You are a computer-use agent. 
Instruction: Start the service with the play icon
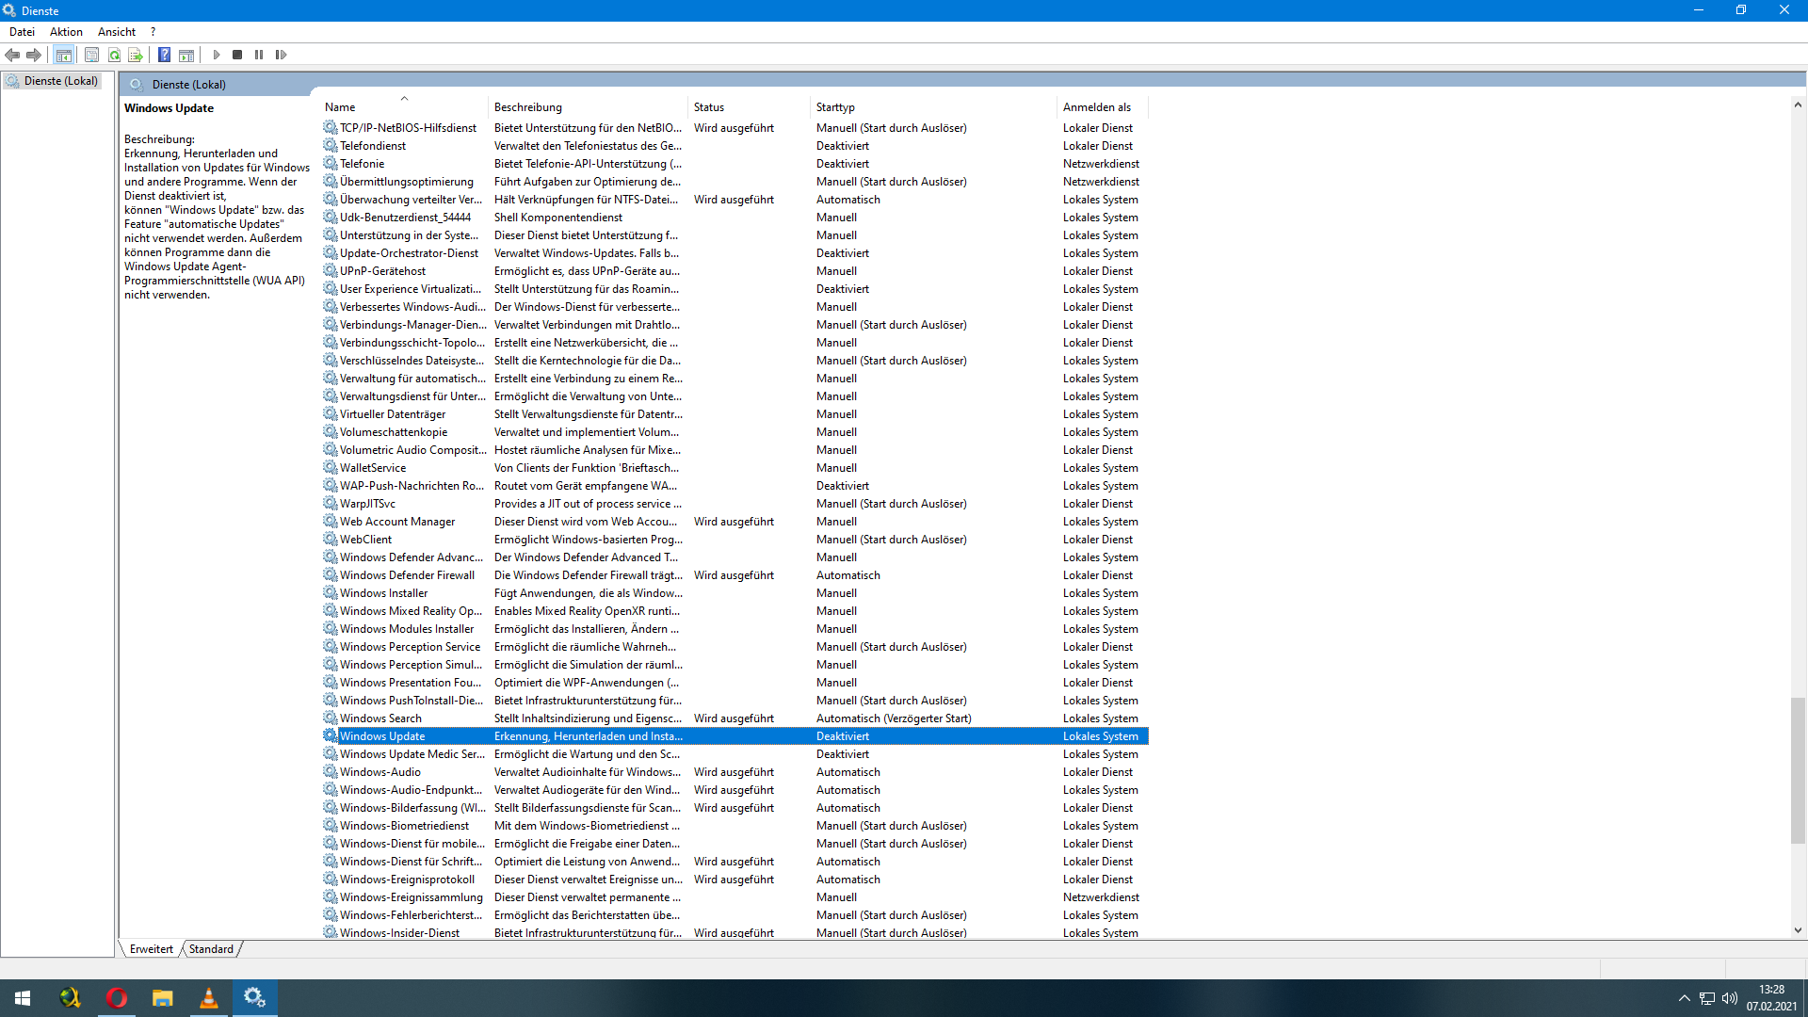pyautogui.click(x=217, y=55)
